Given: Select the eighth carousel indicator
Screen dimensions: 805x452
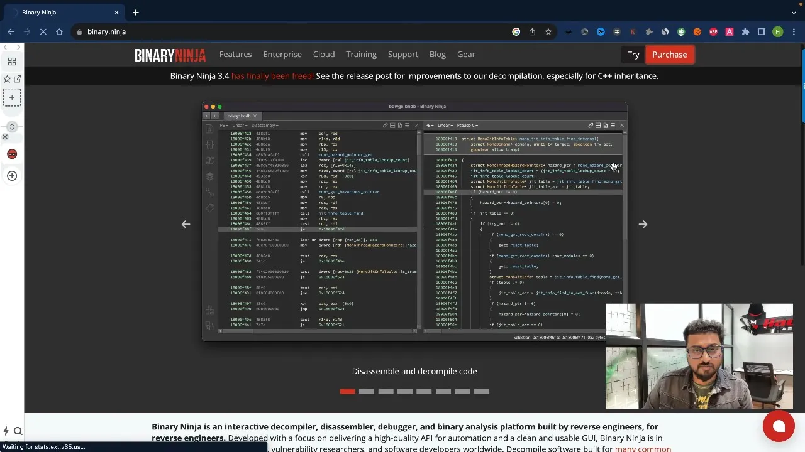Looking at the screenshot, I should pyautogui.click(x=482, y=392).
